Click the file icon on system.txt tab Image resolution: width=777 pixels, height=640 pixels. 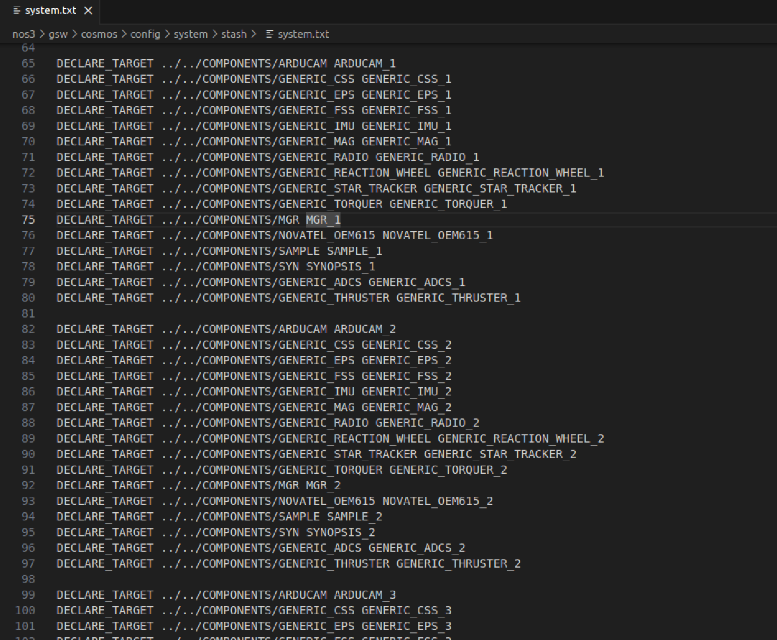(x=16, y=10)
